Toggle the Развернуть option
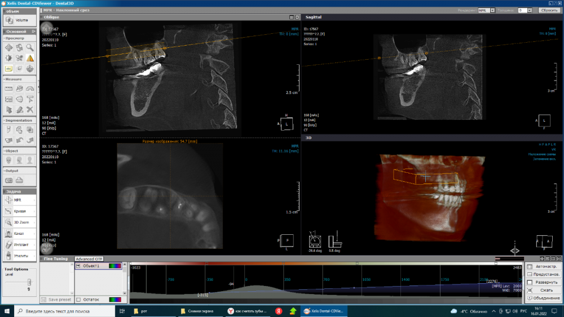Viewport: 564px width, 317px height. [530, 282]
